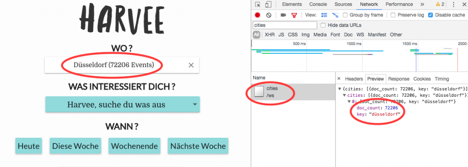Filter requests by JS
The image size is (468, 167).
click(x=281, y=35)
